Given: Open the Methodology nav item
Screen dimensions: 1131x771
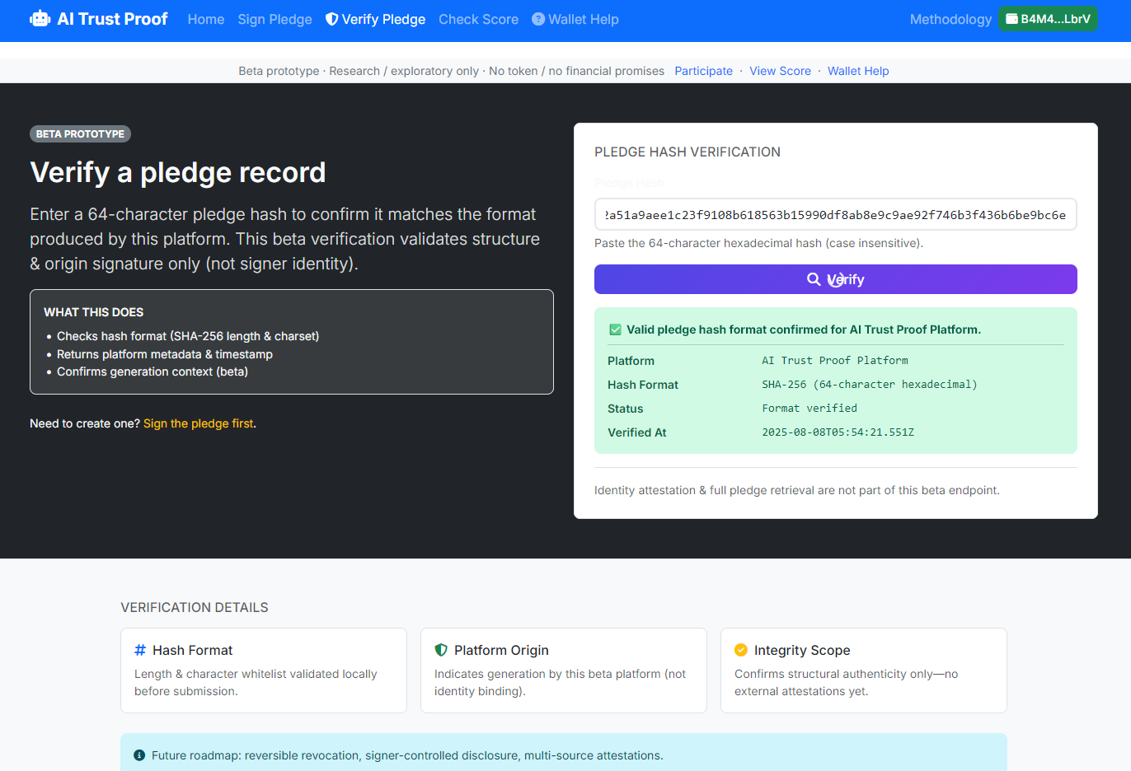Looking at the screenshot, I should click(950, 19).
